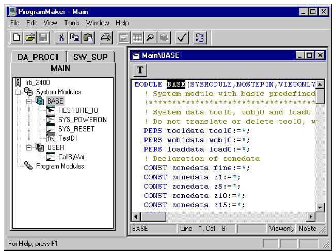Open the table view toolbar icon
This screenshot has height=252, width=335.
pos(137,38)
